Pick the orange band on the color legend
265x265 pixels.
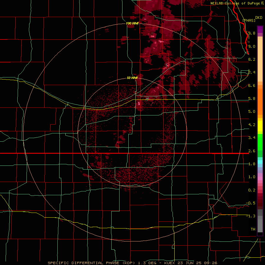click(x=260, y=102)
